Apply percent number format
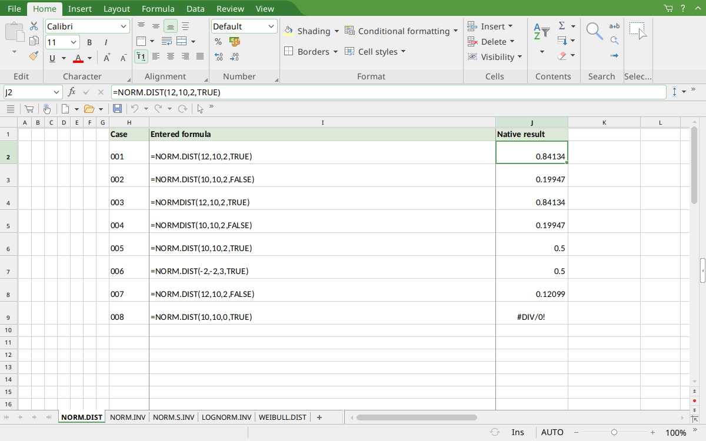The width and height of the screenshot is (706, 441). pos(218,42)
